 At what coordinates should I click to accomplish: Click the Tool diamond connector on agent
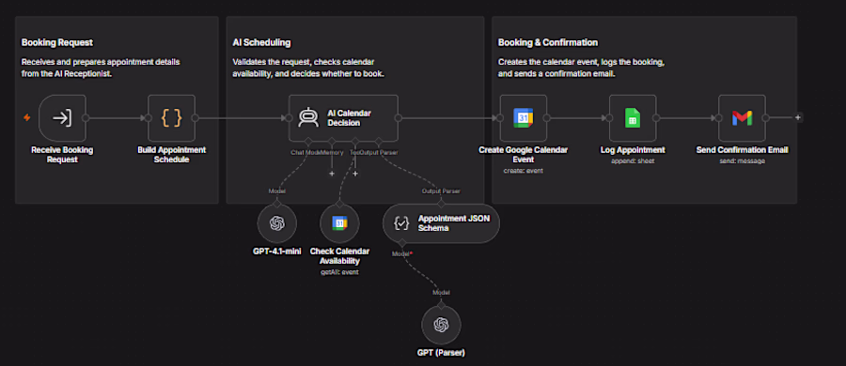[355, 141]
